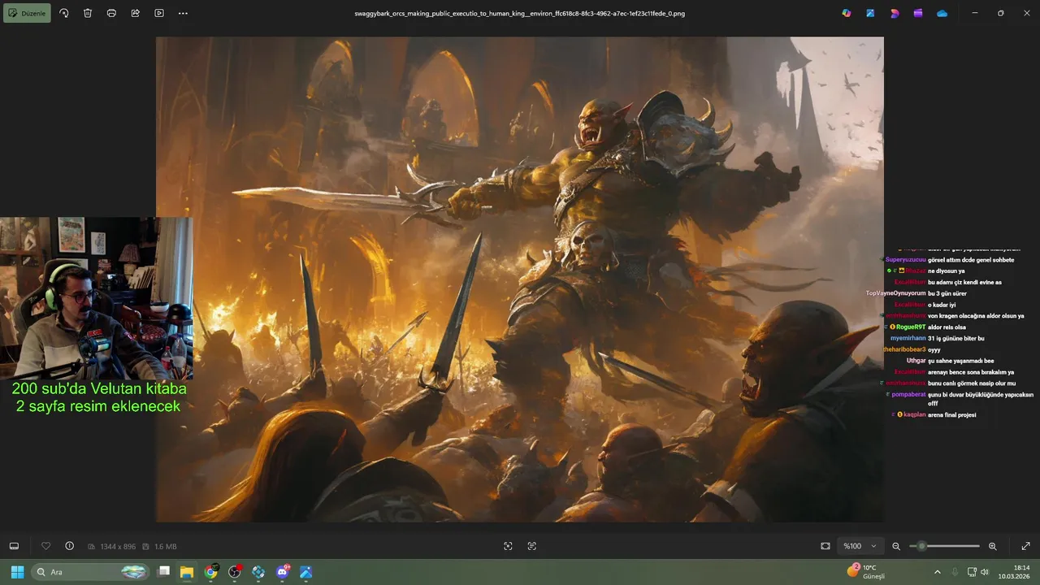Expand the system tray hidden icons chevron
The image size is (1040, 585).
point(937,572)
